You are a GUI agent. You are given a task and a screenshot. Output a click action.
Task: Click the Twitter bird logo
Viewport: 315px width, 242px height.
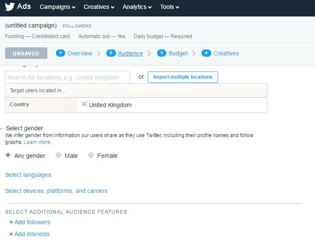point(10,7)
